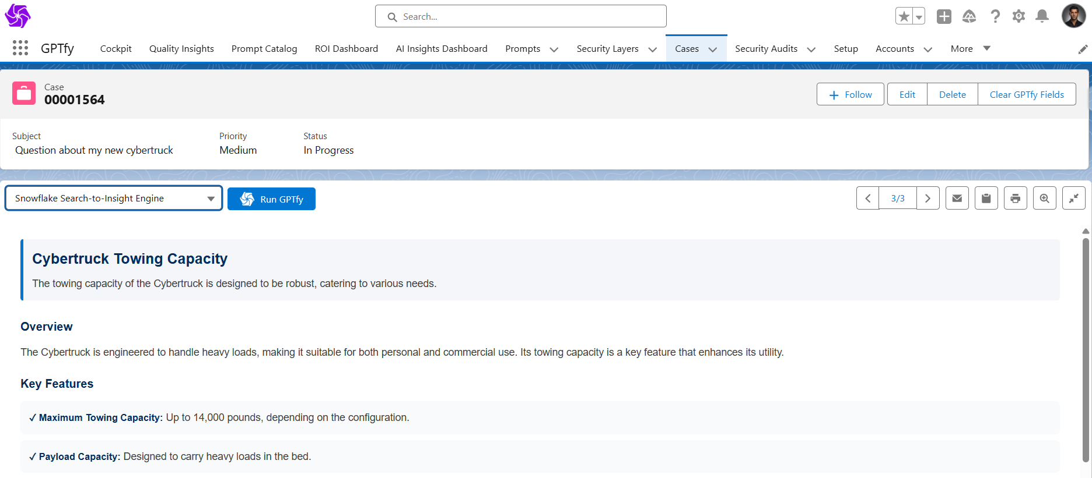Open the Snowflake Search-to-Insight Engine dropdown

[x=114, y=199]
